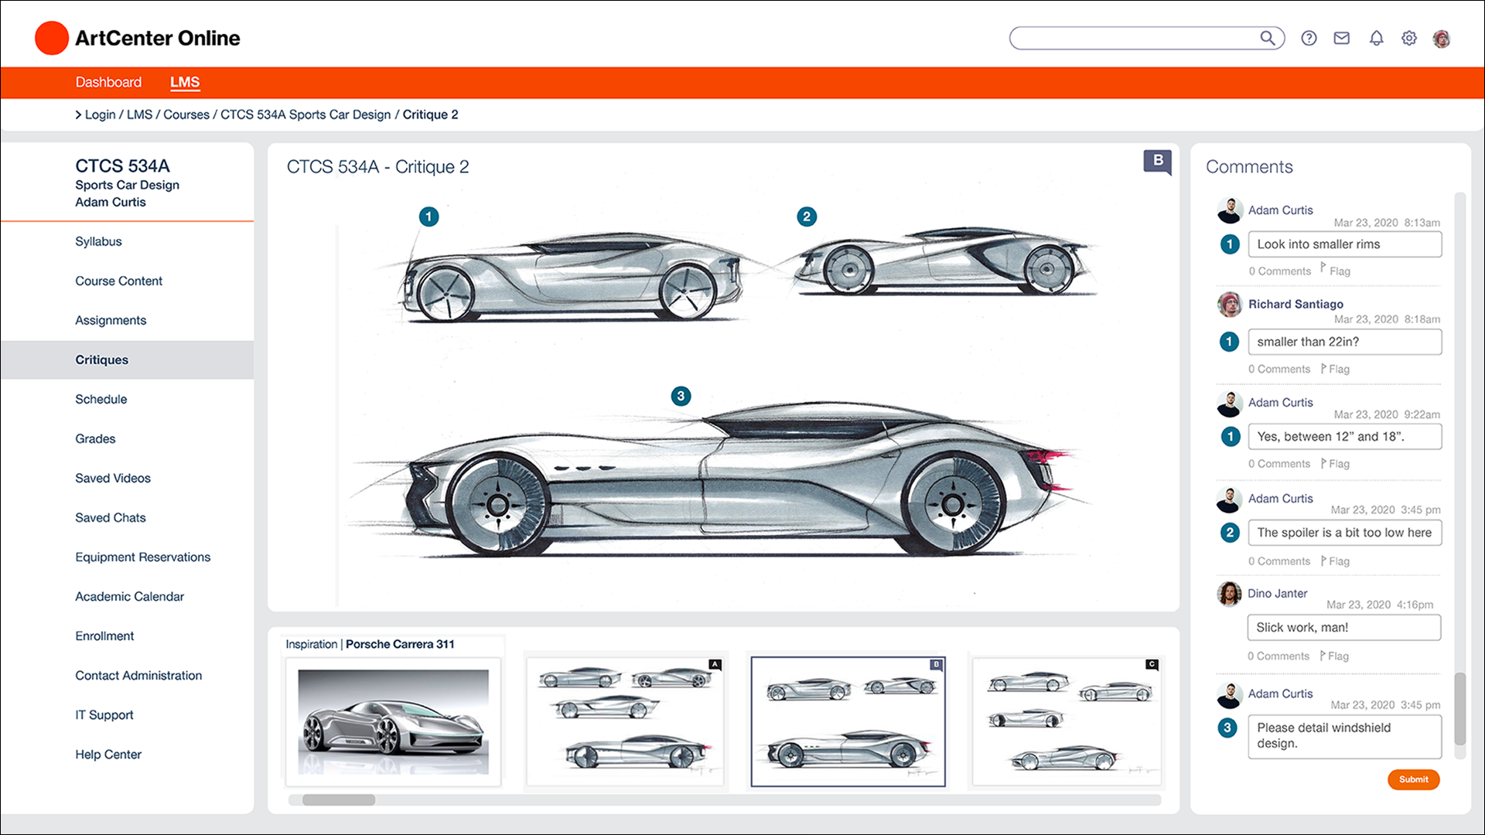
Task: Click the user profile avatar in header
Action: [x=1442, y=39]
